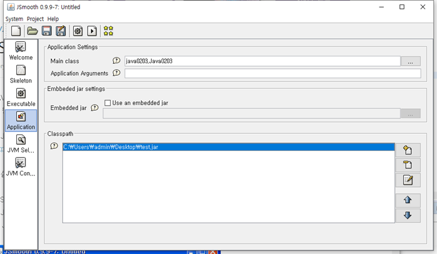Click the disabled embedded jar browse button
This screenshot has width=437, height=254.
pos(411,114)
